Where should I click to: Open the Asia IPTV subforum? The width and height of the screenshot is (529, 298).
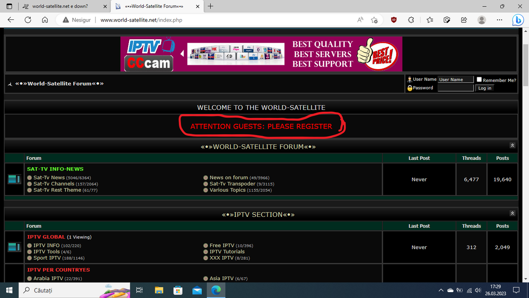point(222,279)
